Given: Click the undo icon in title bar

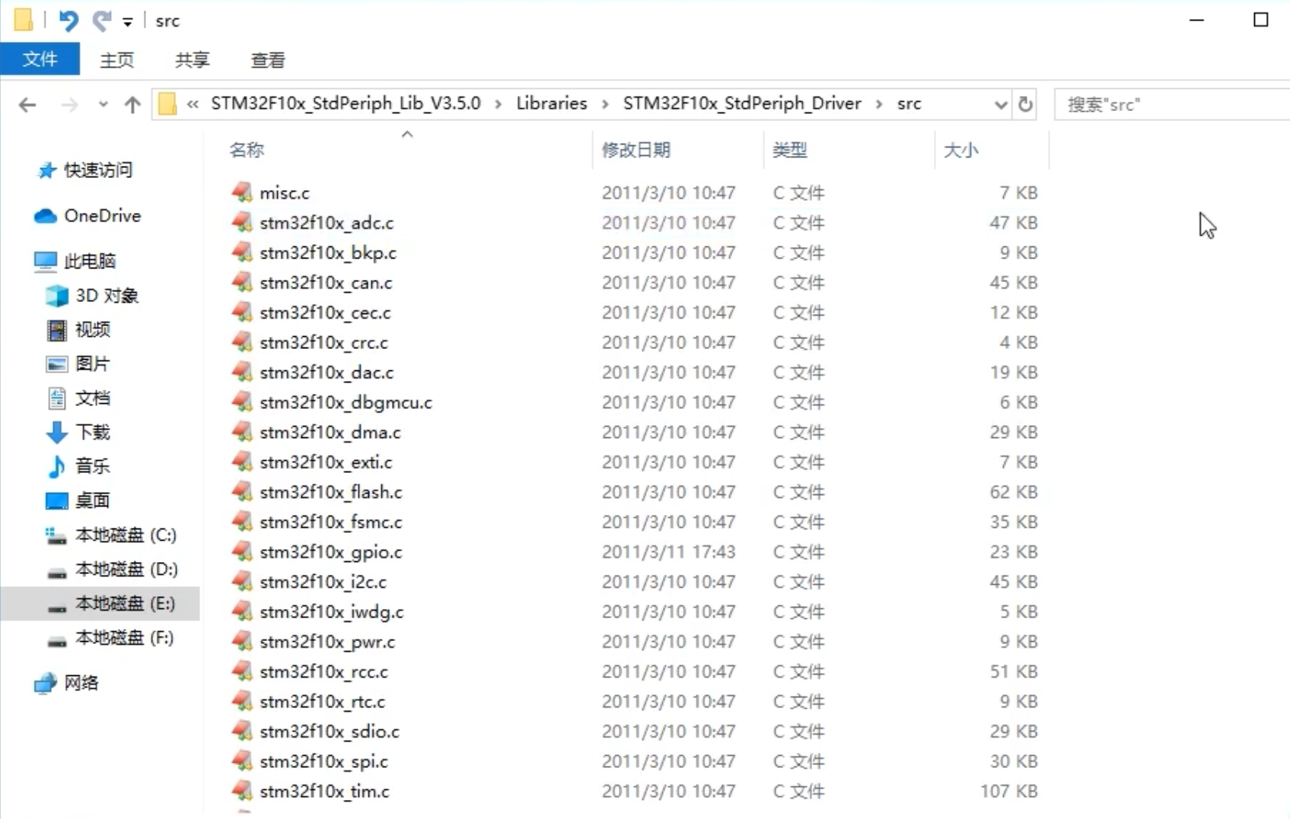Looking at the screenshot, I should coord(68,21).
